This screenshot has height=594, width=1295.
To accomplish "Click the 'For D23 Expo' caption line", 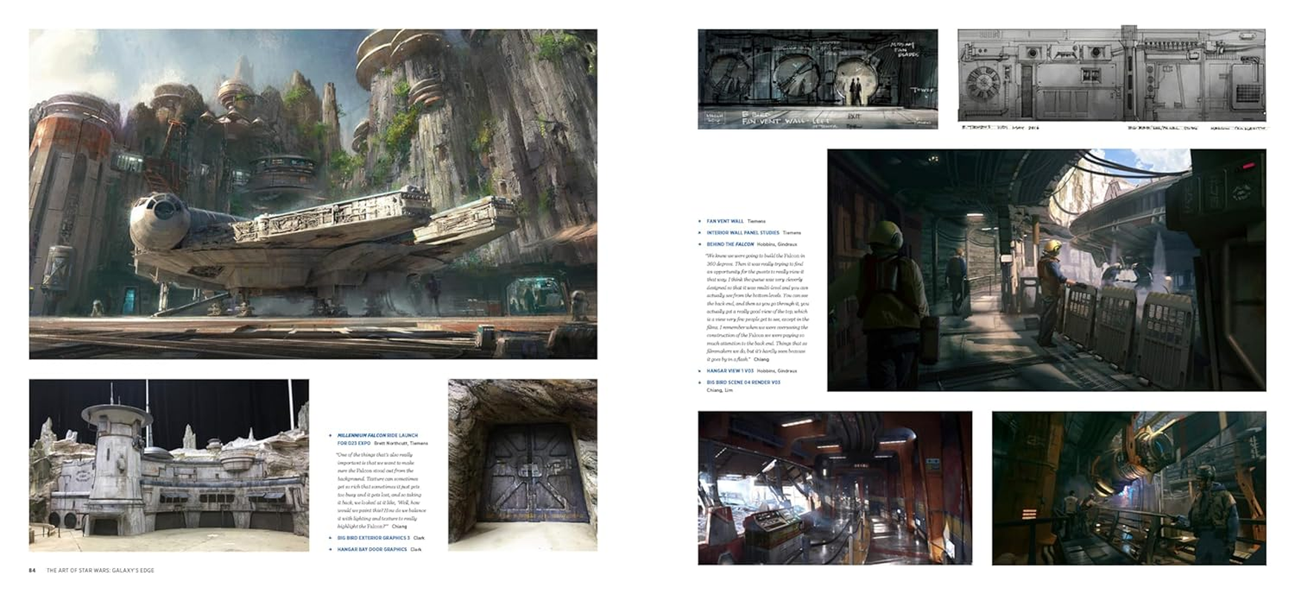I will point(353,443).
